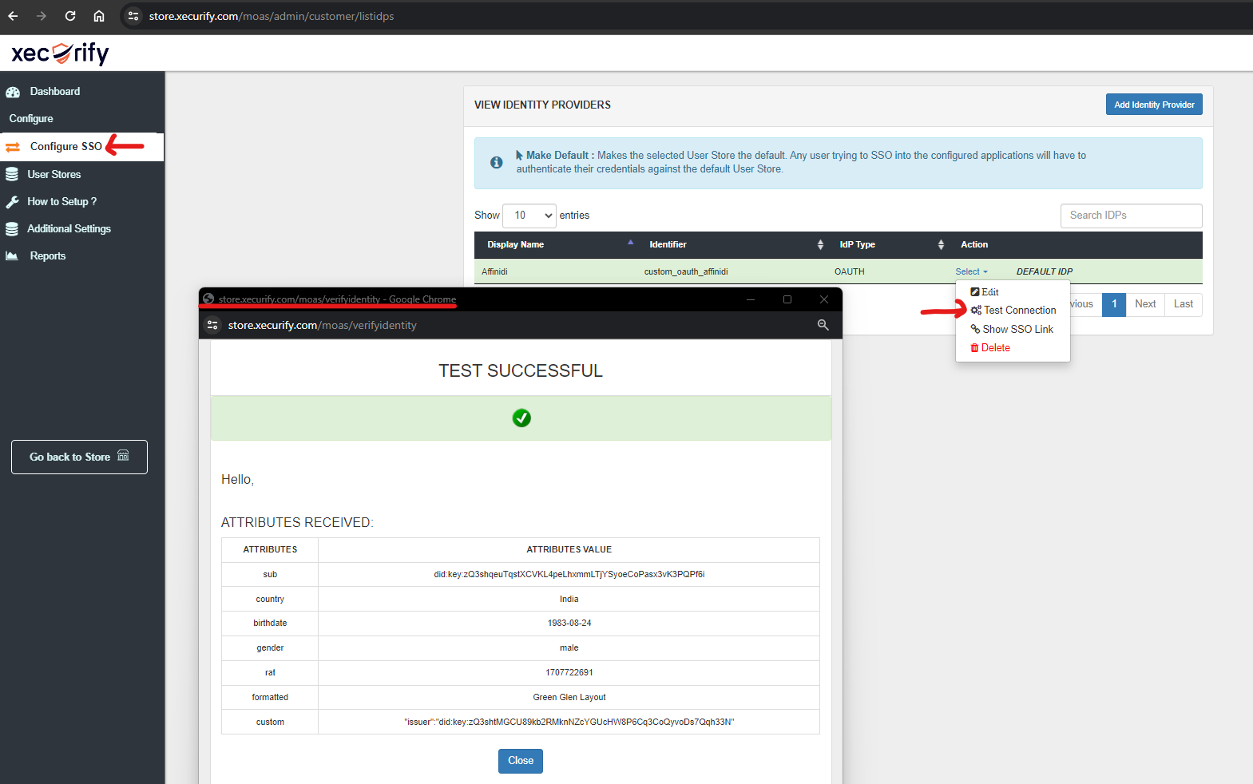
Task: Open How to Setup sidebar item
Action: pos(62,202)
